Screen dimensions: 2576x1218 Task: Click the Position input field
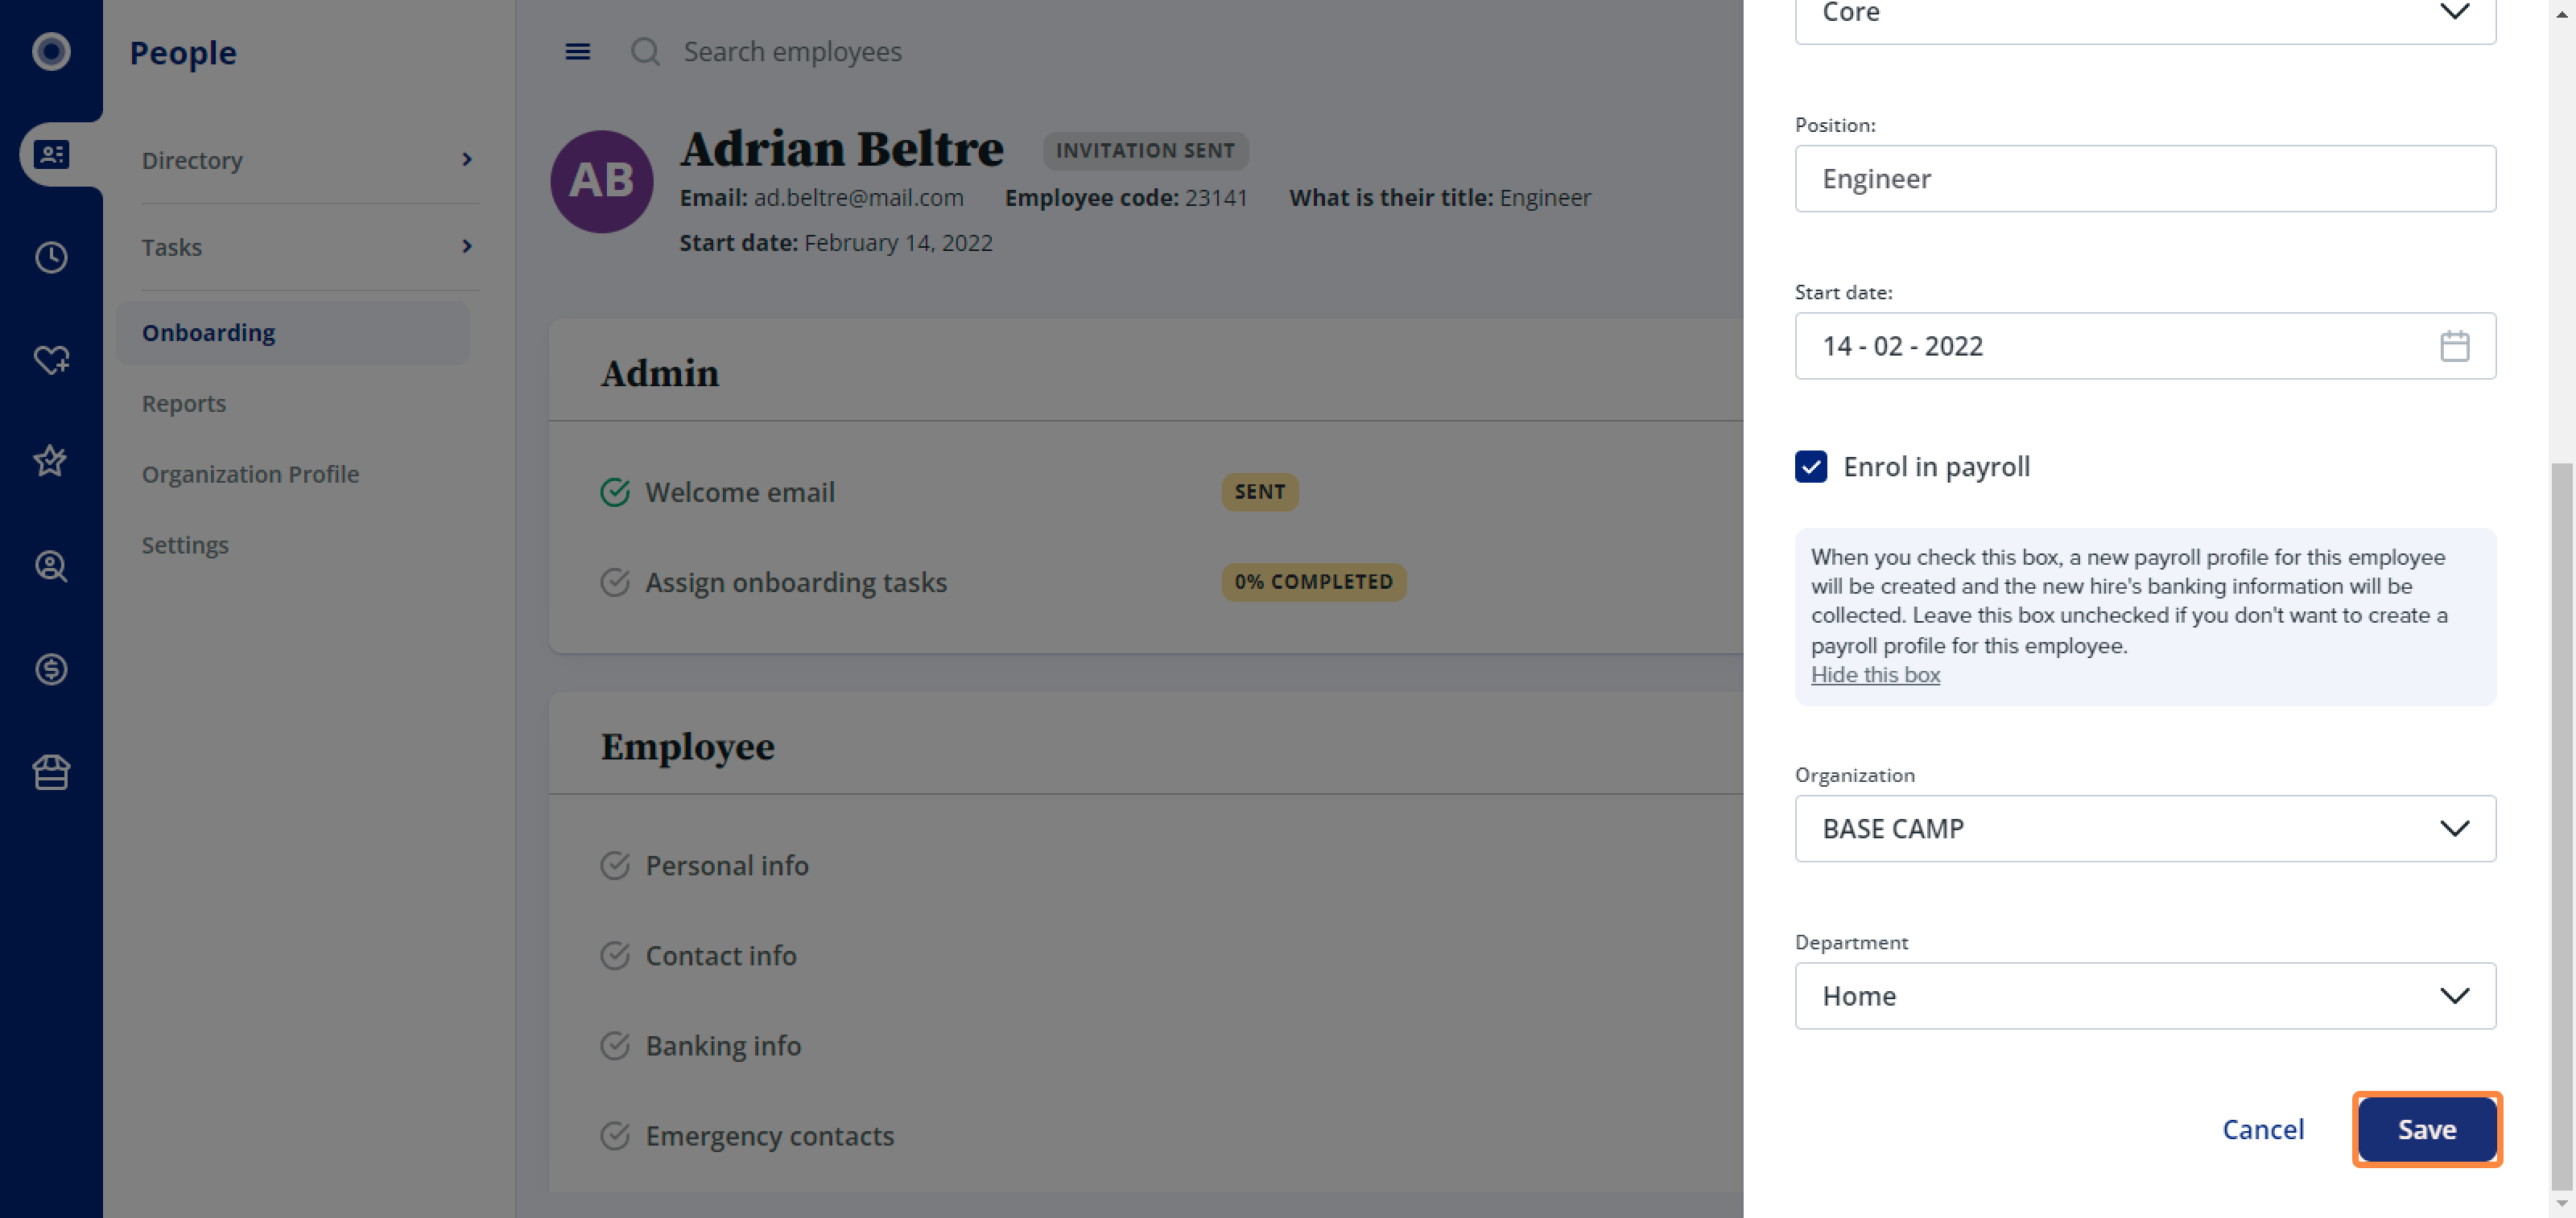coord(2145,178)
